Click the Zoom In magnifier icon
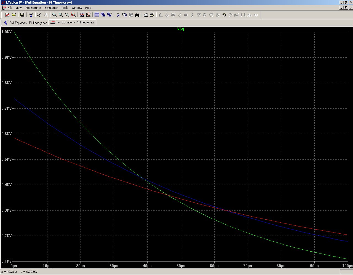Image resolution: width=353 pixels, height=275 pixels. [54, 15]
